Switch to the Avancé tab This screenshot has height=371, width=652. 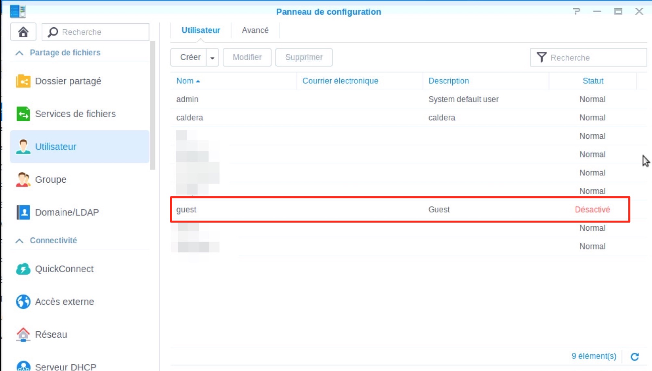(x=255, y=30)
